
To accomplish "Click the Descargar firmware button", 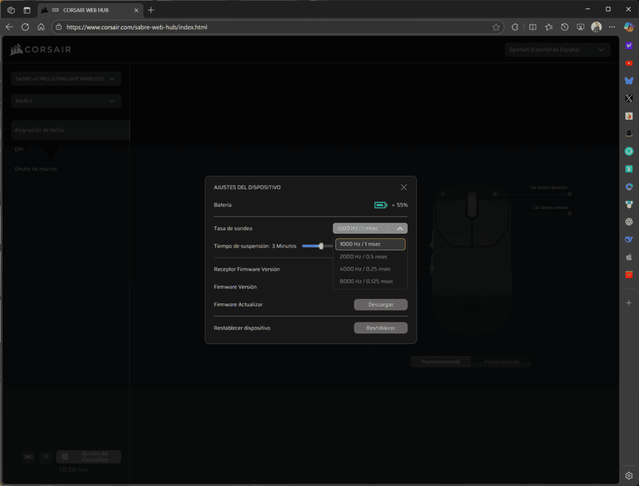I will (380, 305).
